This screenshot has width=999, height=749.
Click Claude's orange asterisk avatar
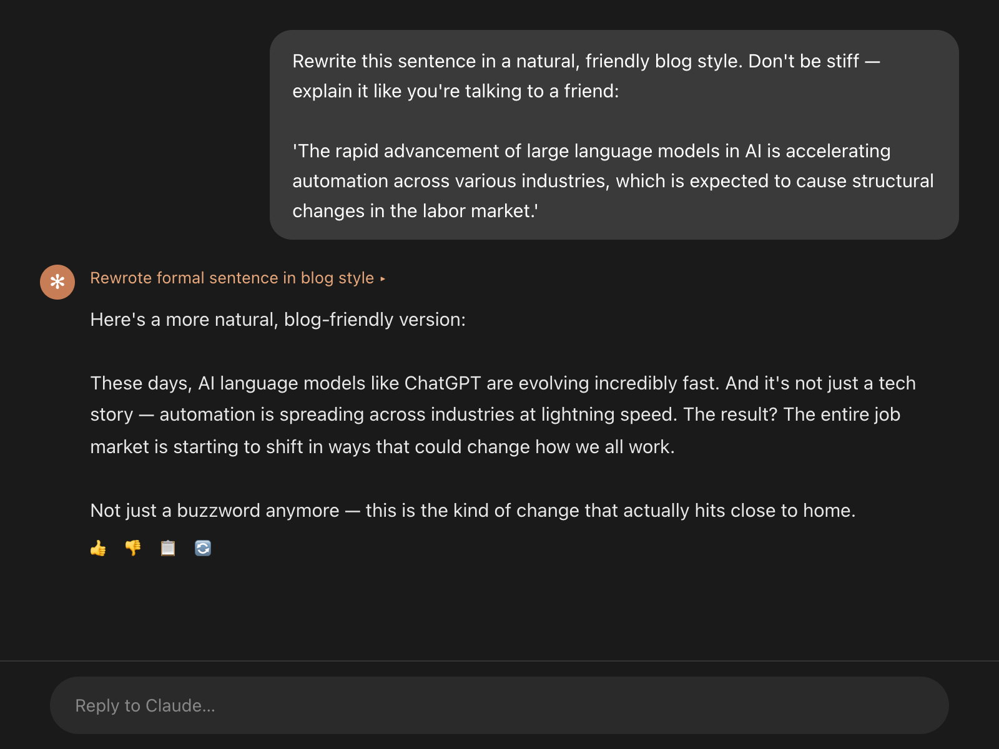[x=57, y=281]
